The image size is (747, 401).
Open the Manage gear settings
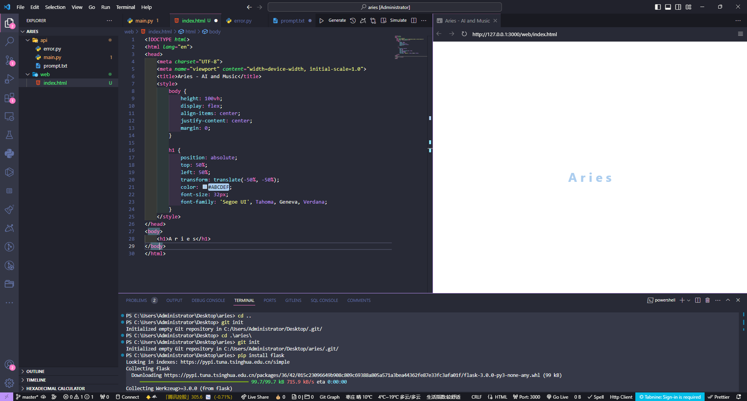coord(9,383)
